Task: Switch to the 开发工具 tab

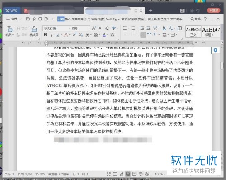Action: click(x=151, y=19)
